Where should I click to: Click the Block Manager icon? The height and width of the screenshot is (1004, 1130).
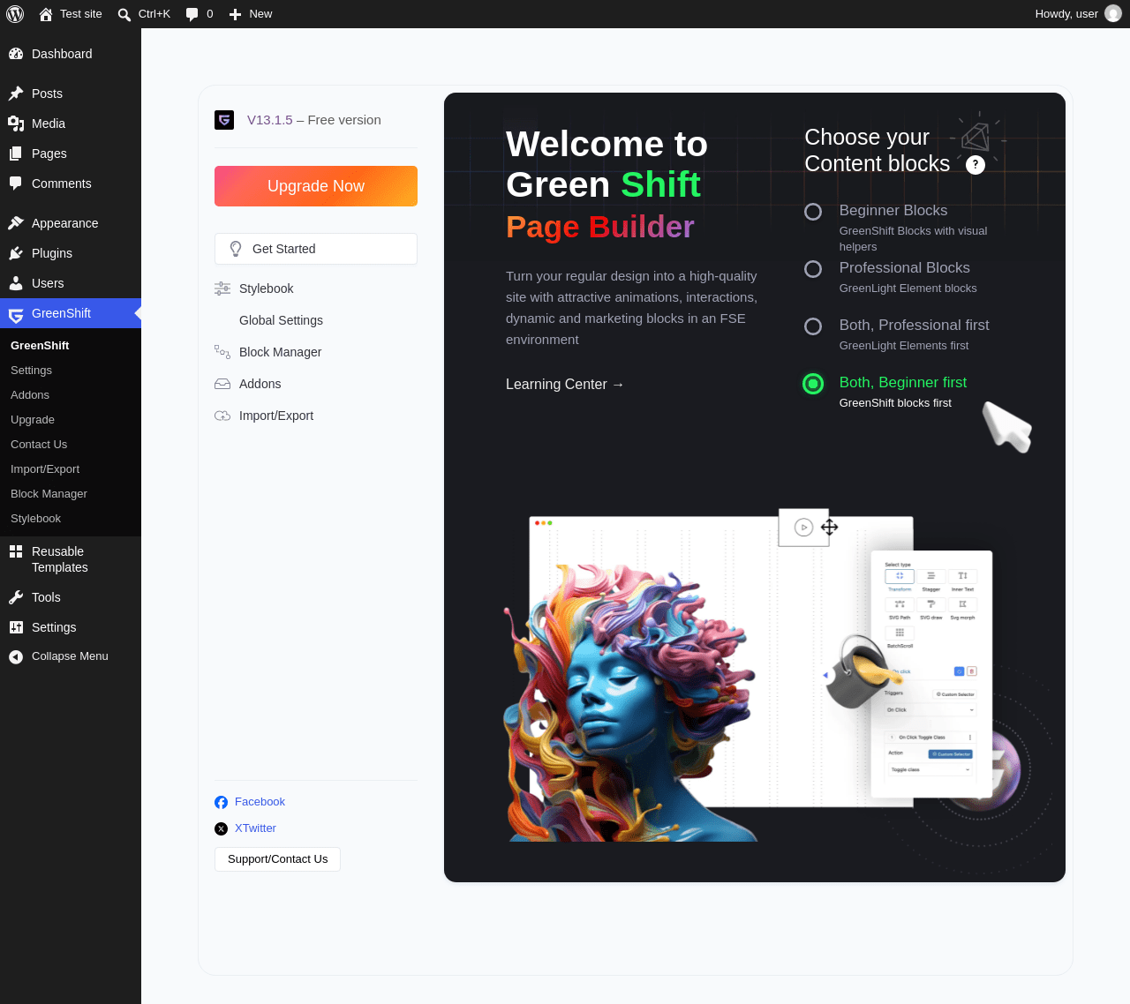pyautogui.click(x=222, y=352)
